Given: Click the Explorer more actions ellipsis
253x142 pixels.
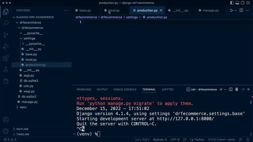Looking at the screenshot, I should pos(66,10).
